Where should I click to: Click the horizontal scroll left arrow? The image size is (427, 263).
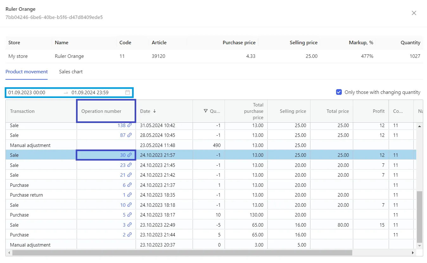click(9, 253)
